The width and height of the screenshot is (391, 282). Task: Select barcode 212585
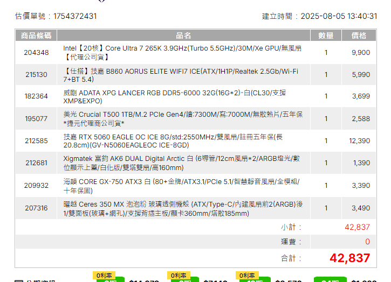tap(37, 141)
